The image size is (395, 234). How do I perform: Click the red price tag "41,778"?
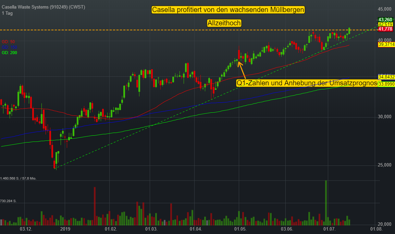(385, 29)
